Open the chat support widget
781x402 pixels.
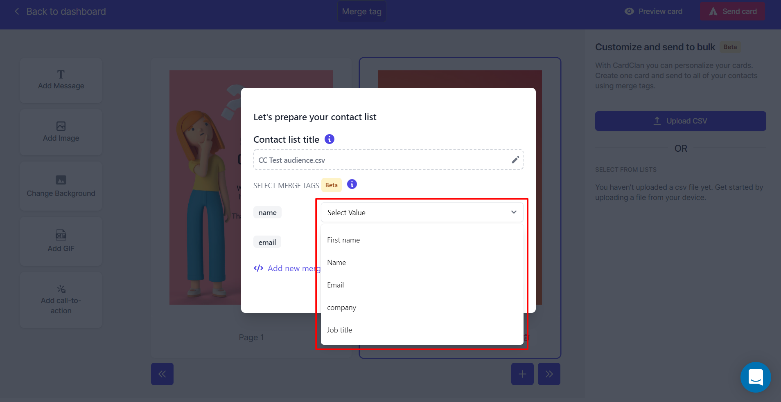coord(756,377)
